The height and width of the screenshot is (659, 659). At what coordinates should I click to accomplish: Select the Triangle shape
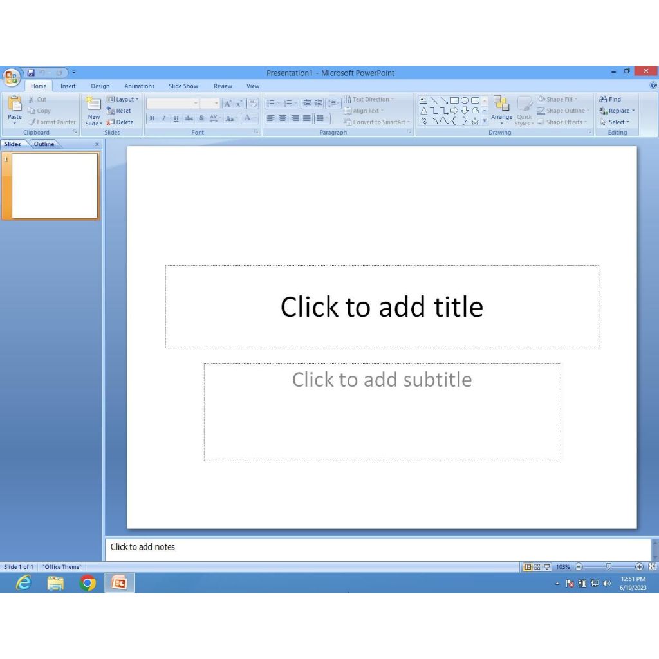pyautogui.click(x=423, y=111)
